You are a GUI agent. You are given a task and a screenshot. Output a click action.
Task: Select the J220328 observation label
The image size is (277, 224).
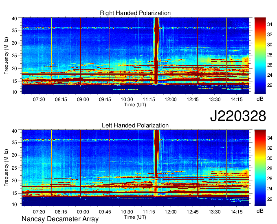[238, 116]
